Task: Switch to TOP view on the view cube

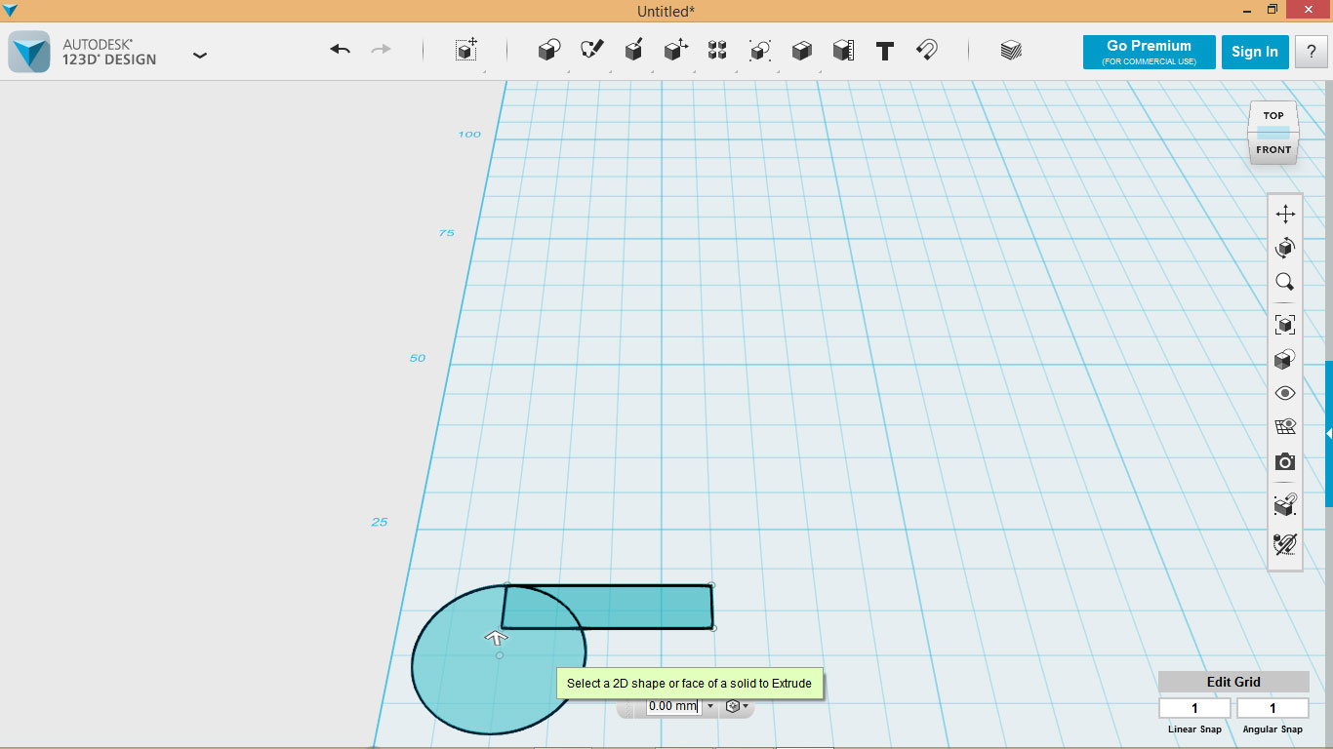Action: (1272, 115)
